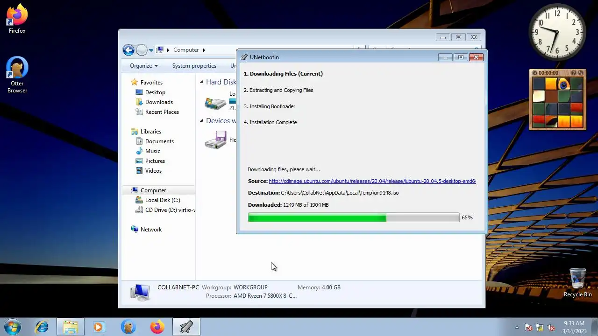This screenshot has width=598, height=336.
Task: Click the destination path un9148.iso text
Action: pyautogui.click(x=340, y=193)
